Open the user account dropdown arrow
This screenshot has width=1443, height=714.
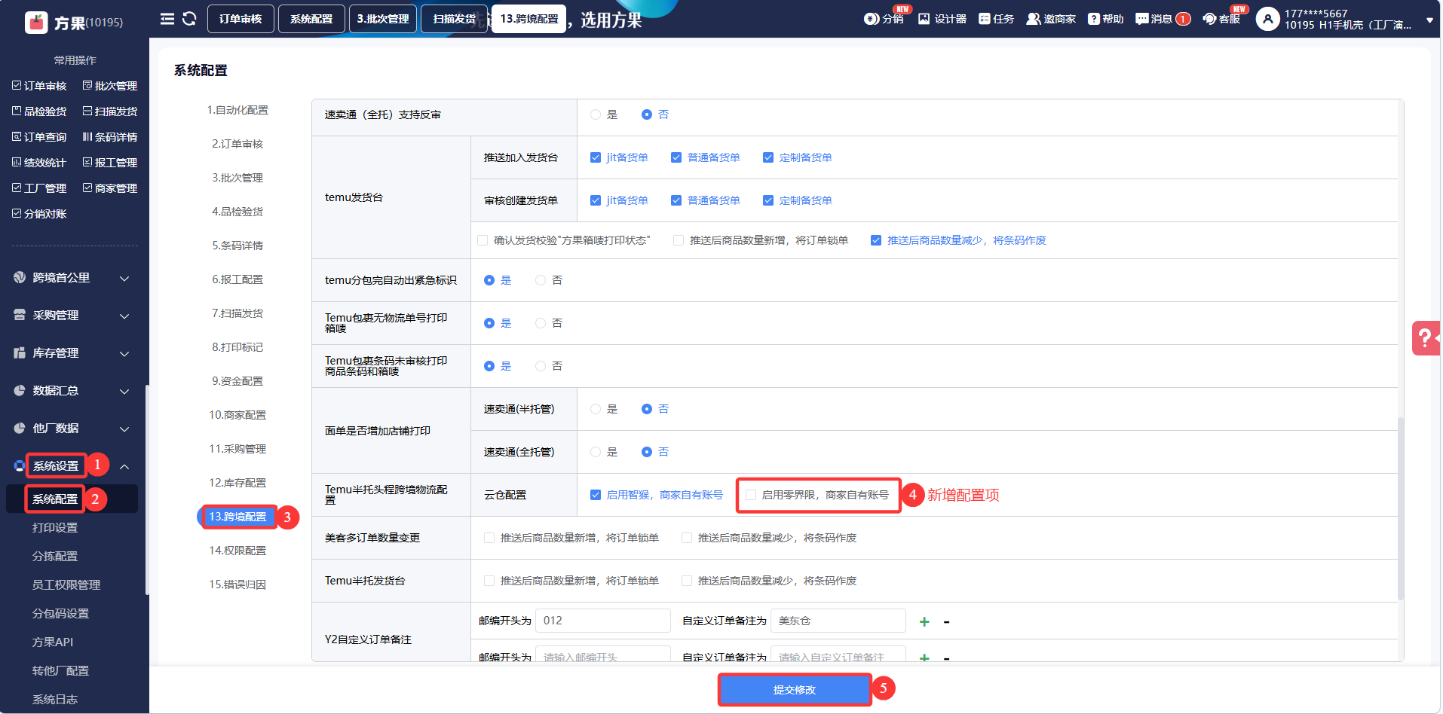[x=1429, y=20]
